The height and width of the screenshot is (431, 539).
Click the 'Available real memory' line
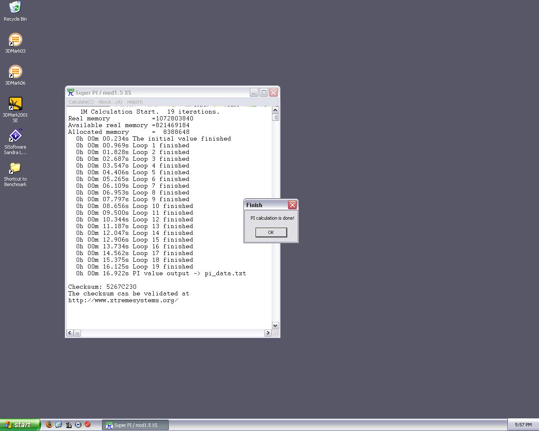[129, 125]
